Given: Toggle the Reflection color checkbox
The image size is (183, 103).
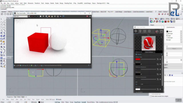Looking at the screenshot, I should [160, 64].
